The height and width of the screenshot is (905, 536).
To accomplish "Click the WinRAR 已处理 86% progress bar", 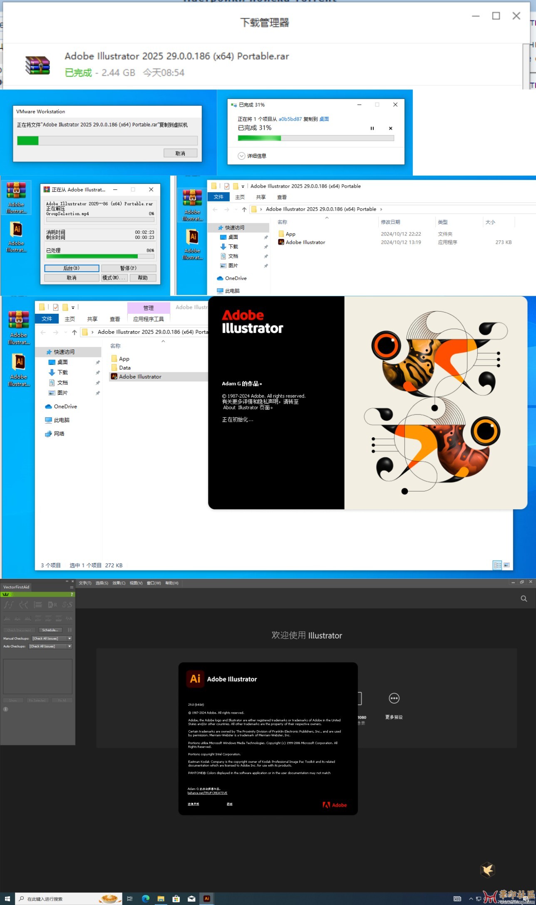I will 100,256.
